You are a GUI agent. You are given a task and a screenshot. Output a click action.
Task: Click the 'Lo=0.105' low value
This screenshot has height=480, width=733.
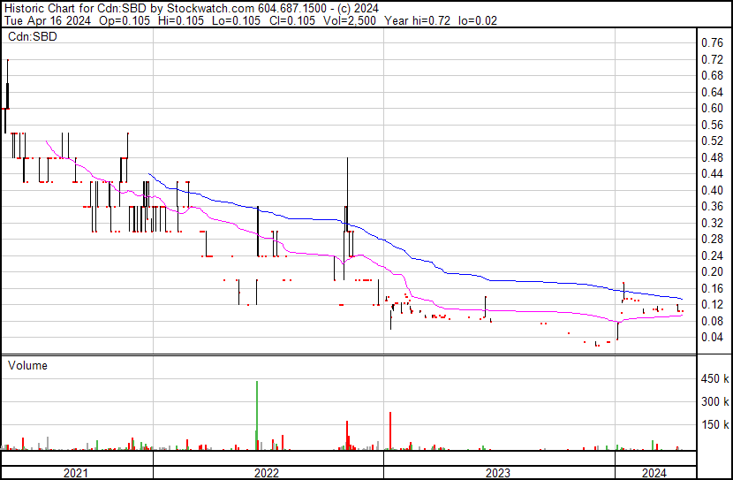(x=236, y=20)
